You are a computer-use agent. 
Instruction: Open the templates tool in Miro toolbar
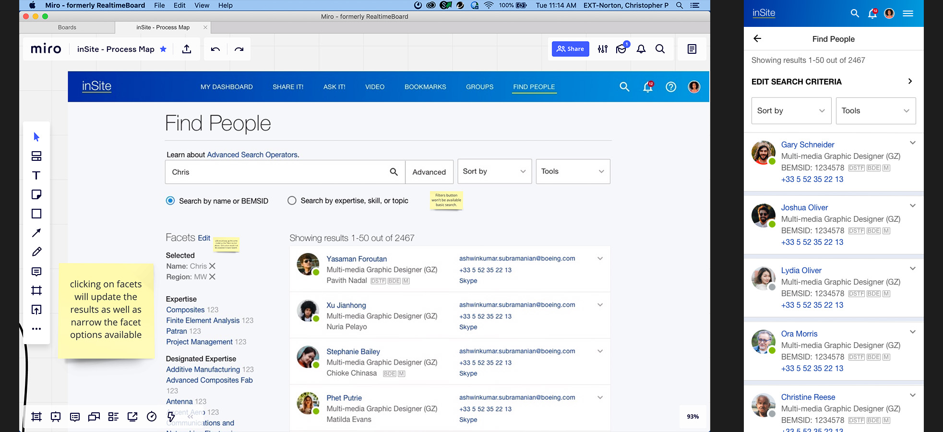click(36, 156)
